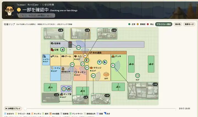Screen dimensions: 198x117
Task: Click the campfire icon beside デッキ
Action: [x=113, y=56]
